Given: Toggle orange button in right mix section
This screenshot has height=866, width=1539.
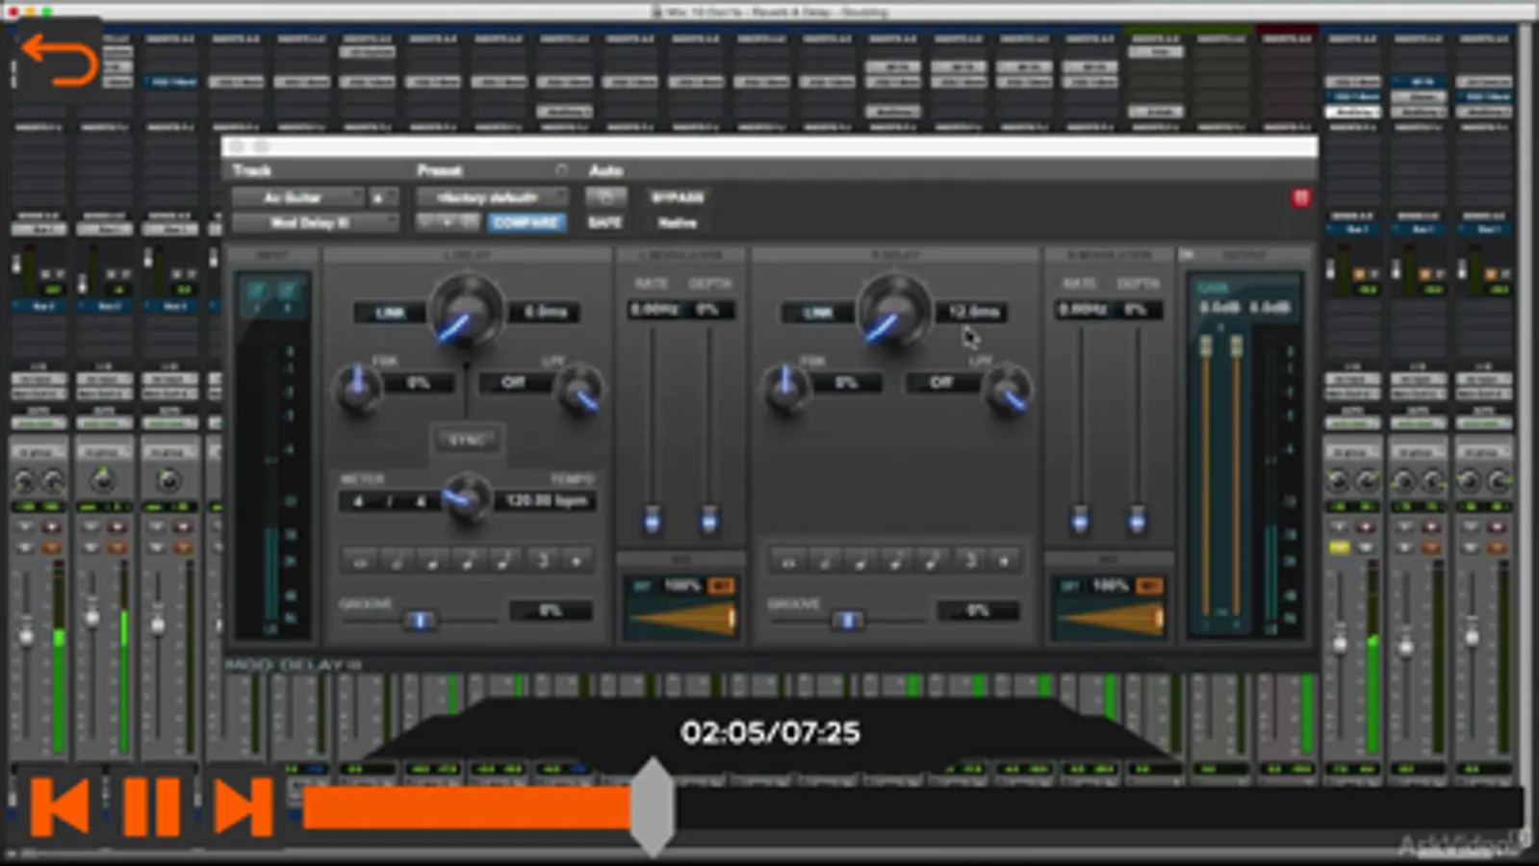Looking at the screenshot, I should 1148,586.
